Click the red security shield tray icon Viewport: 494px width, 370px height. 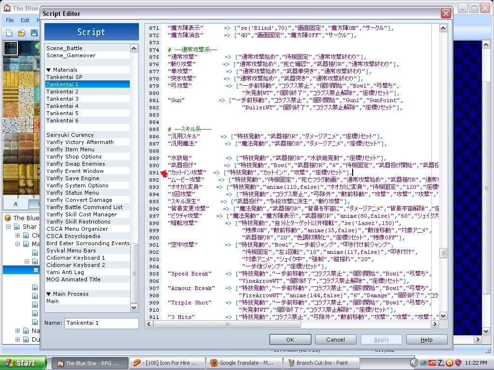click(458, 363)
